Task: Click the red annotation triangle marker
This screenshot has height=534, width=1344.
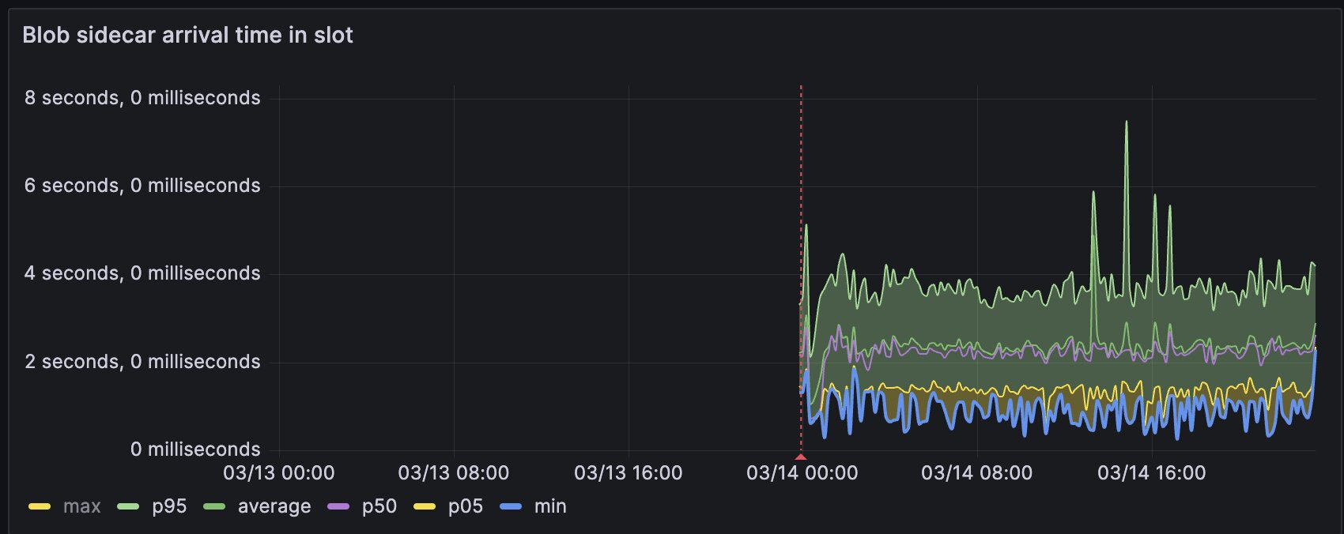Action: coord(801,457)
